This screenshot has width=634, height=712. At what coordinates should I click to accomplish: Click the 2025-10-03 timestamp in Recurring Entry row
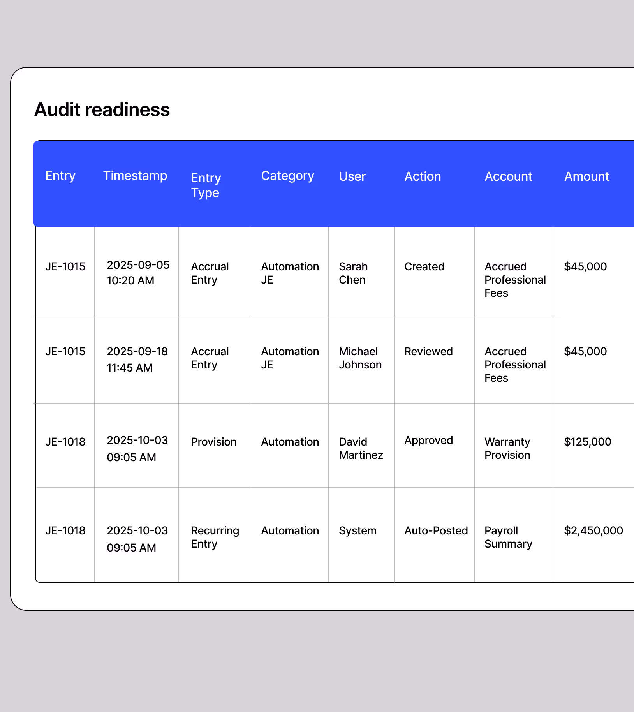coord(137,539)
